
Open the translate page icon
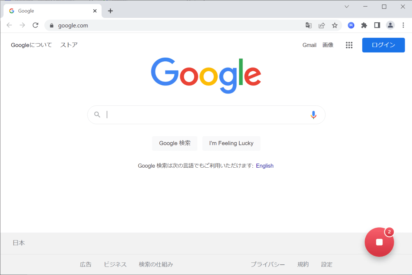coord(309,25)
